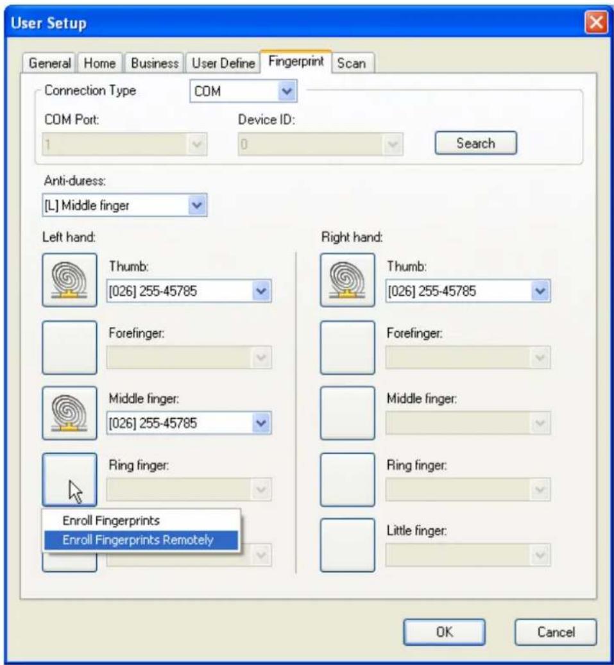Expand the left hand Ring finger dropdown

[189, 489]
